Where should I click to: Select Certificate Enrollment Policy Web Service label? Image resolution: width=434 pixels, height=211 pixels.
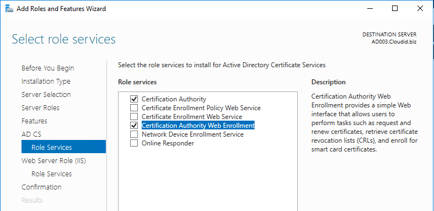[201, 107]
